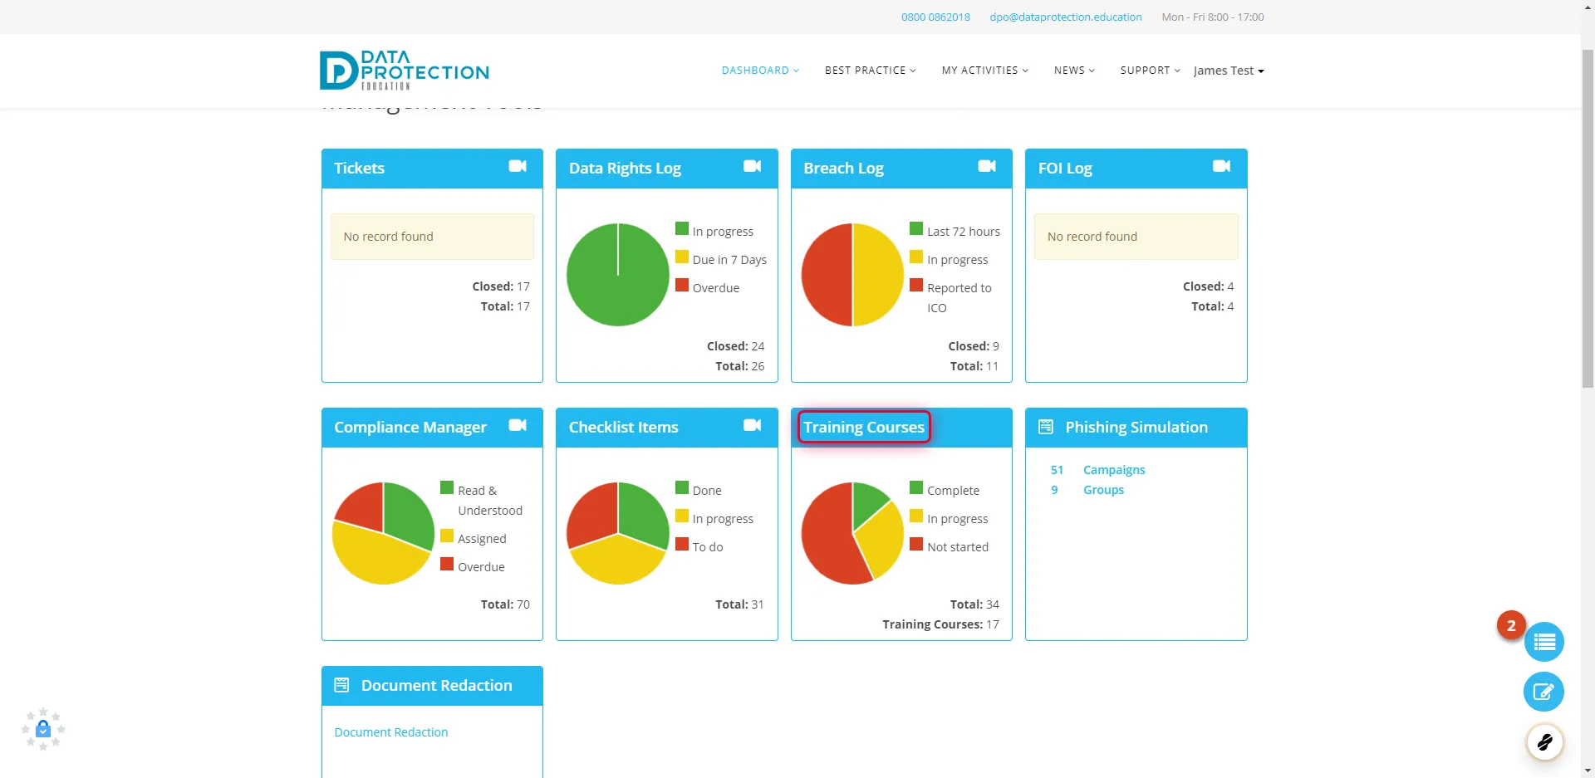Screen dimensions: 1595x778
Task: Open the Data Rights Log card title
Action: point(625,168)
